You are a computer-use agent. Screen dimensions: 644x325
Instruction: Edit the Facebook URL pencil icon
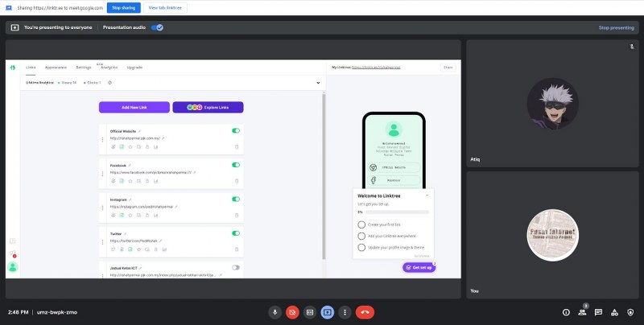tap(195, 172)
